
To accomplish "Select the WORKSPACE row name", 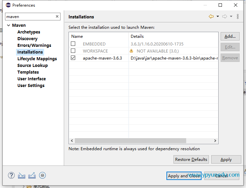I will tap(95, 51).
